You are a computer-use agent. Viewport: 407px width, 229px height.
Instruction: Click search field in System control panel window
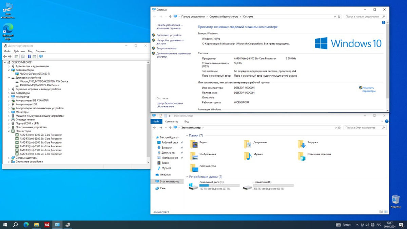click(x=365, y=16)
